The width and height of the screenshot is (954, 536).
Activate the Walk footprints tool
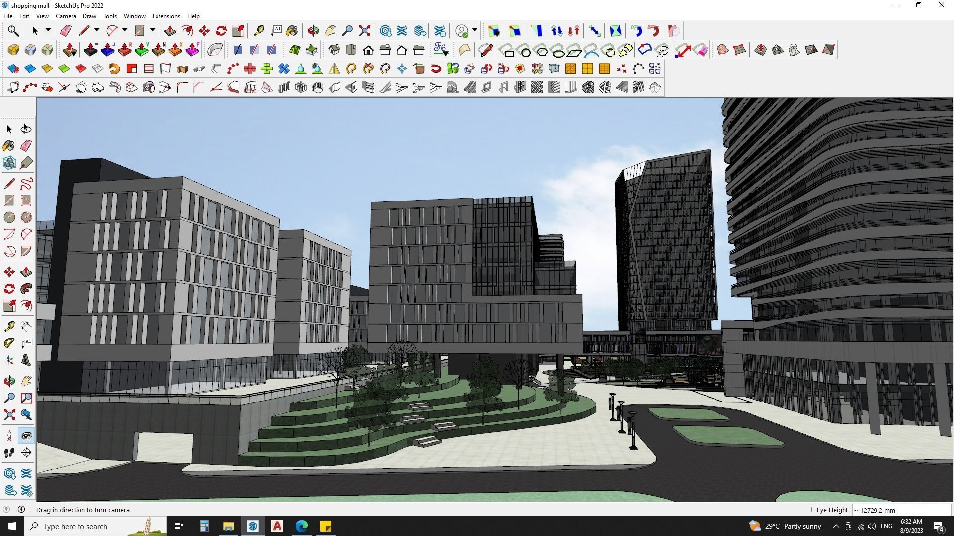tap(9, 453)
